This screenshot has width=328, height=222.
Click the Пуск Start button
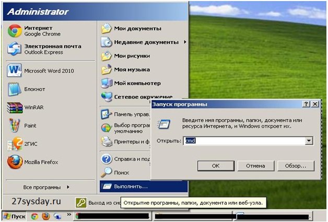click(15, 216)
